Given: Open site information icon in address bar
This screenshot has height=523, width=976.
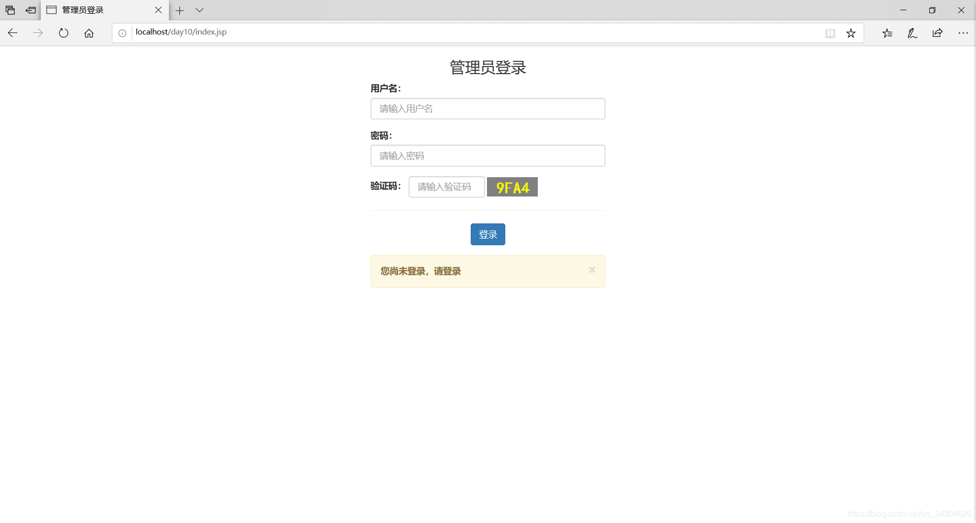Looking at the screenshot, I should click(x=123, y=33).
